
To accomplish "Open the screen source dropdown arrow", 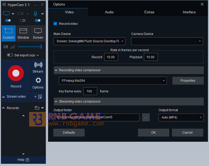I will pos(13,14).
